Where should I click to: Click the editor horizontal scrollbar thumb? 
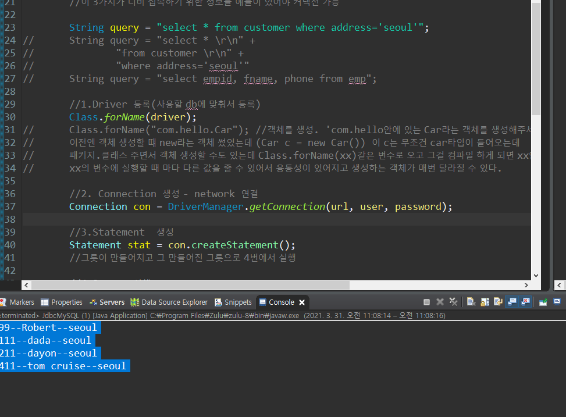191,285
